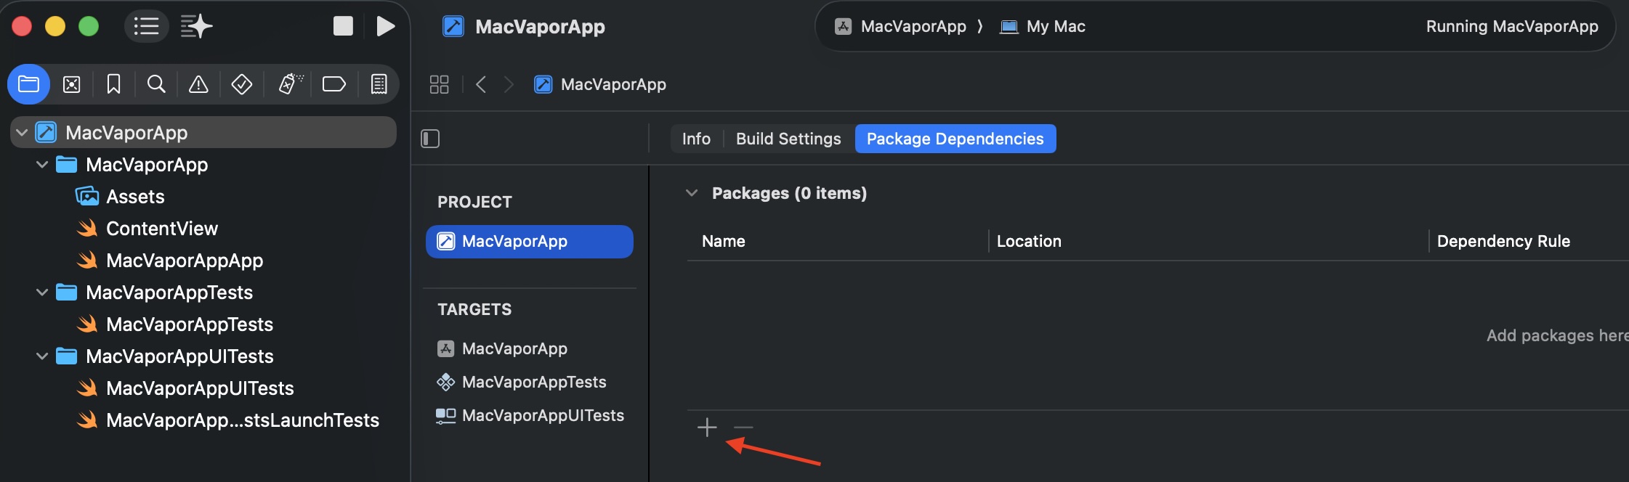Open the Find navigator magnifier
Image resolution: width=1629 pixels, height=482 pixels.
tap(156, 84)
